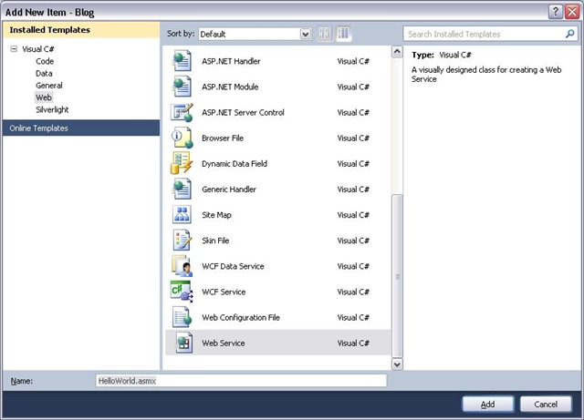The width and height of the screenshot is (584, 420).
Task: Select the Data category
Action: coord(44,73)
